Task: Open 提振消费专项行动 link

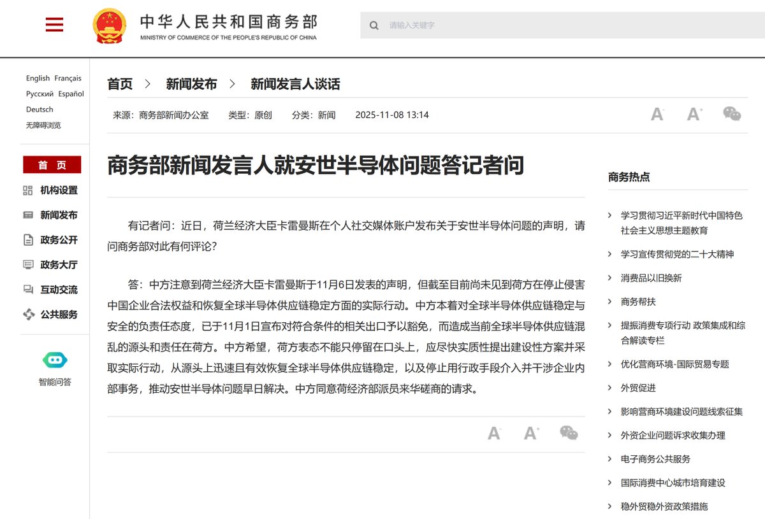Action: 683,332
